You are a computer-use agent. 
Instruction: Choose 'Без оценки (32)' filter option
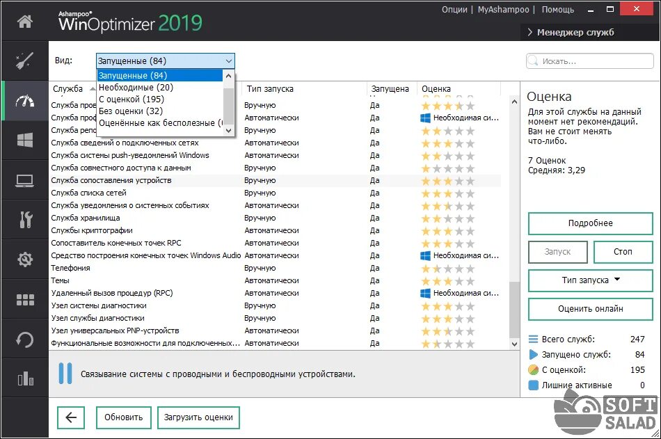coord(160,111)
